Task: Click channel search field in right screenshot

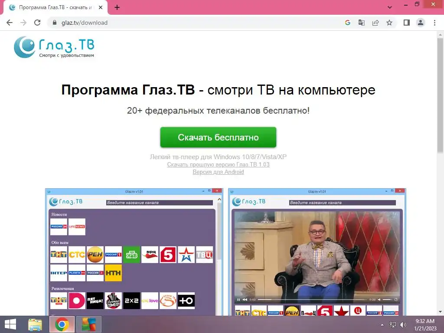Action: (x=343, y=203)
